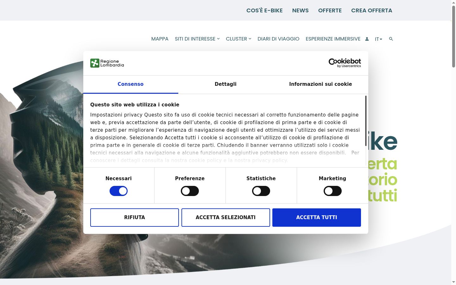Viewport: 456px width, 285px height.
Task: Expand the Siti di Interesse menu
Action: (x=197, y=39)
